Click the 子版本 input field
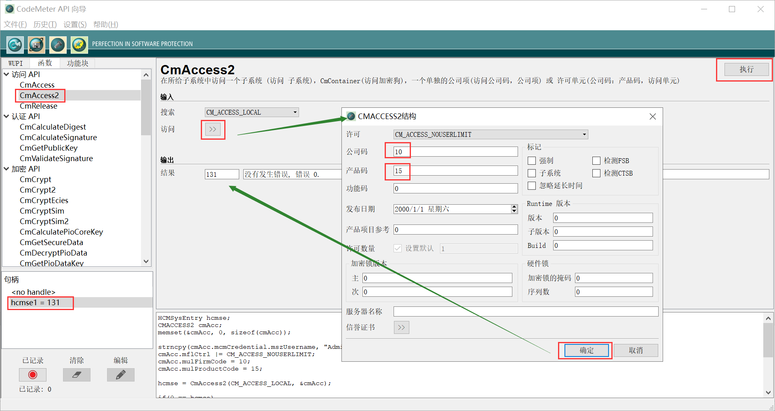 tap(603, 232)
